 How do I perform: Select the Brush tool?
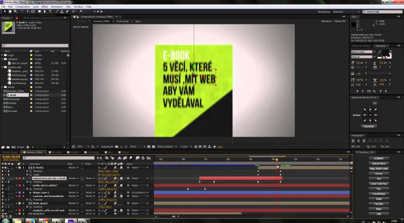click(57, 12)
